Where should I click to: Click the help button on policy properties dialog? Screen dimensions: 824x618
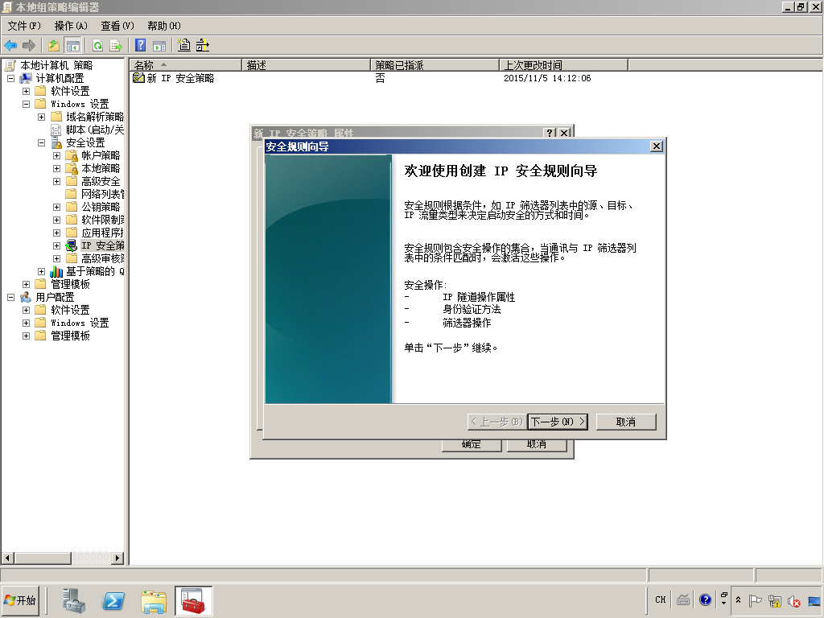[x=550, y=133]
